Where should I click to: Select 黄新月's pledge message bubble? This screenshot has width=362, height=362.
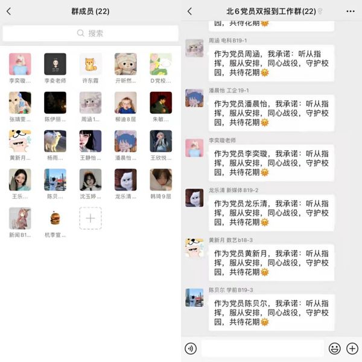271,262
